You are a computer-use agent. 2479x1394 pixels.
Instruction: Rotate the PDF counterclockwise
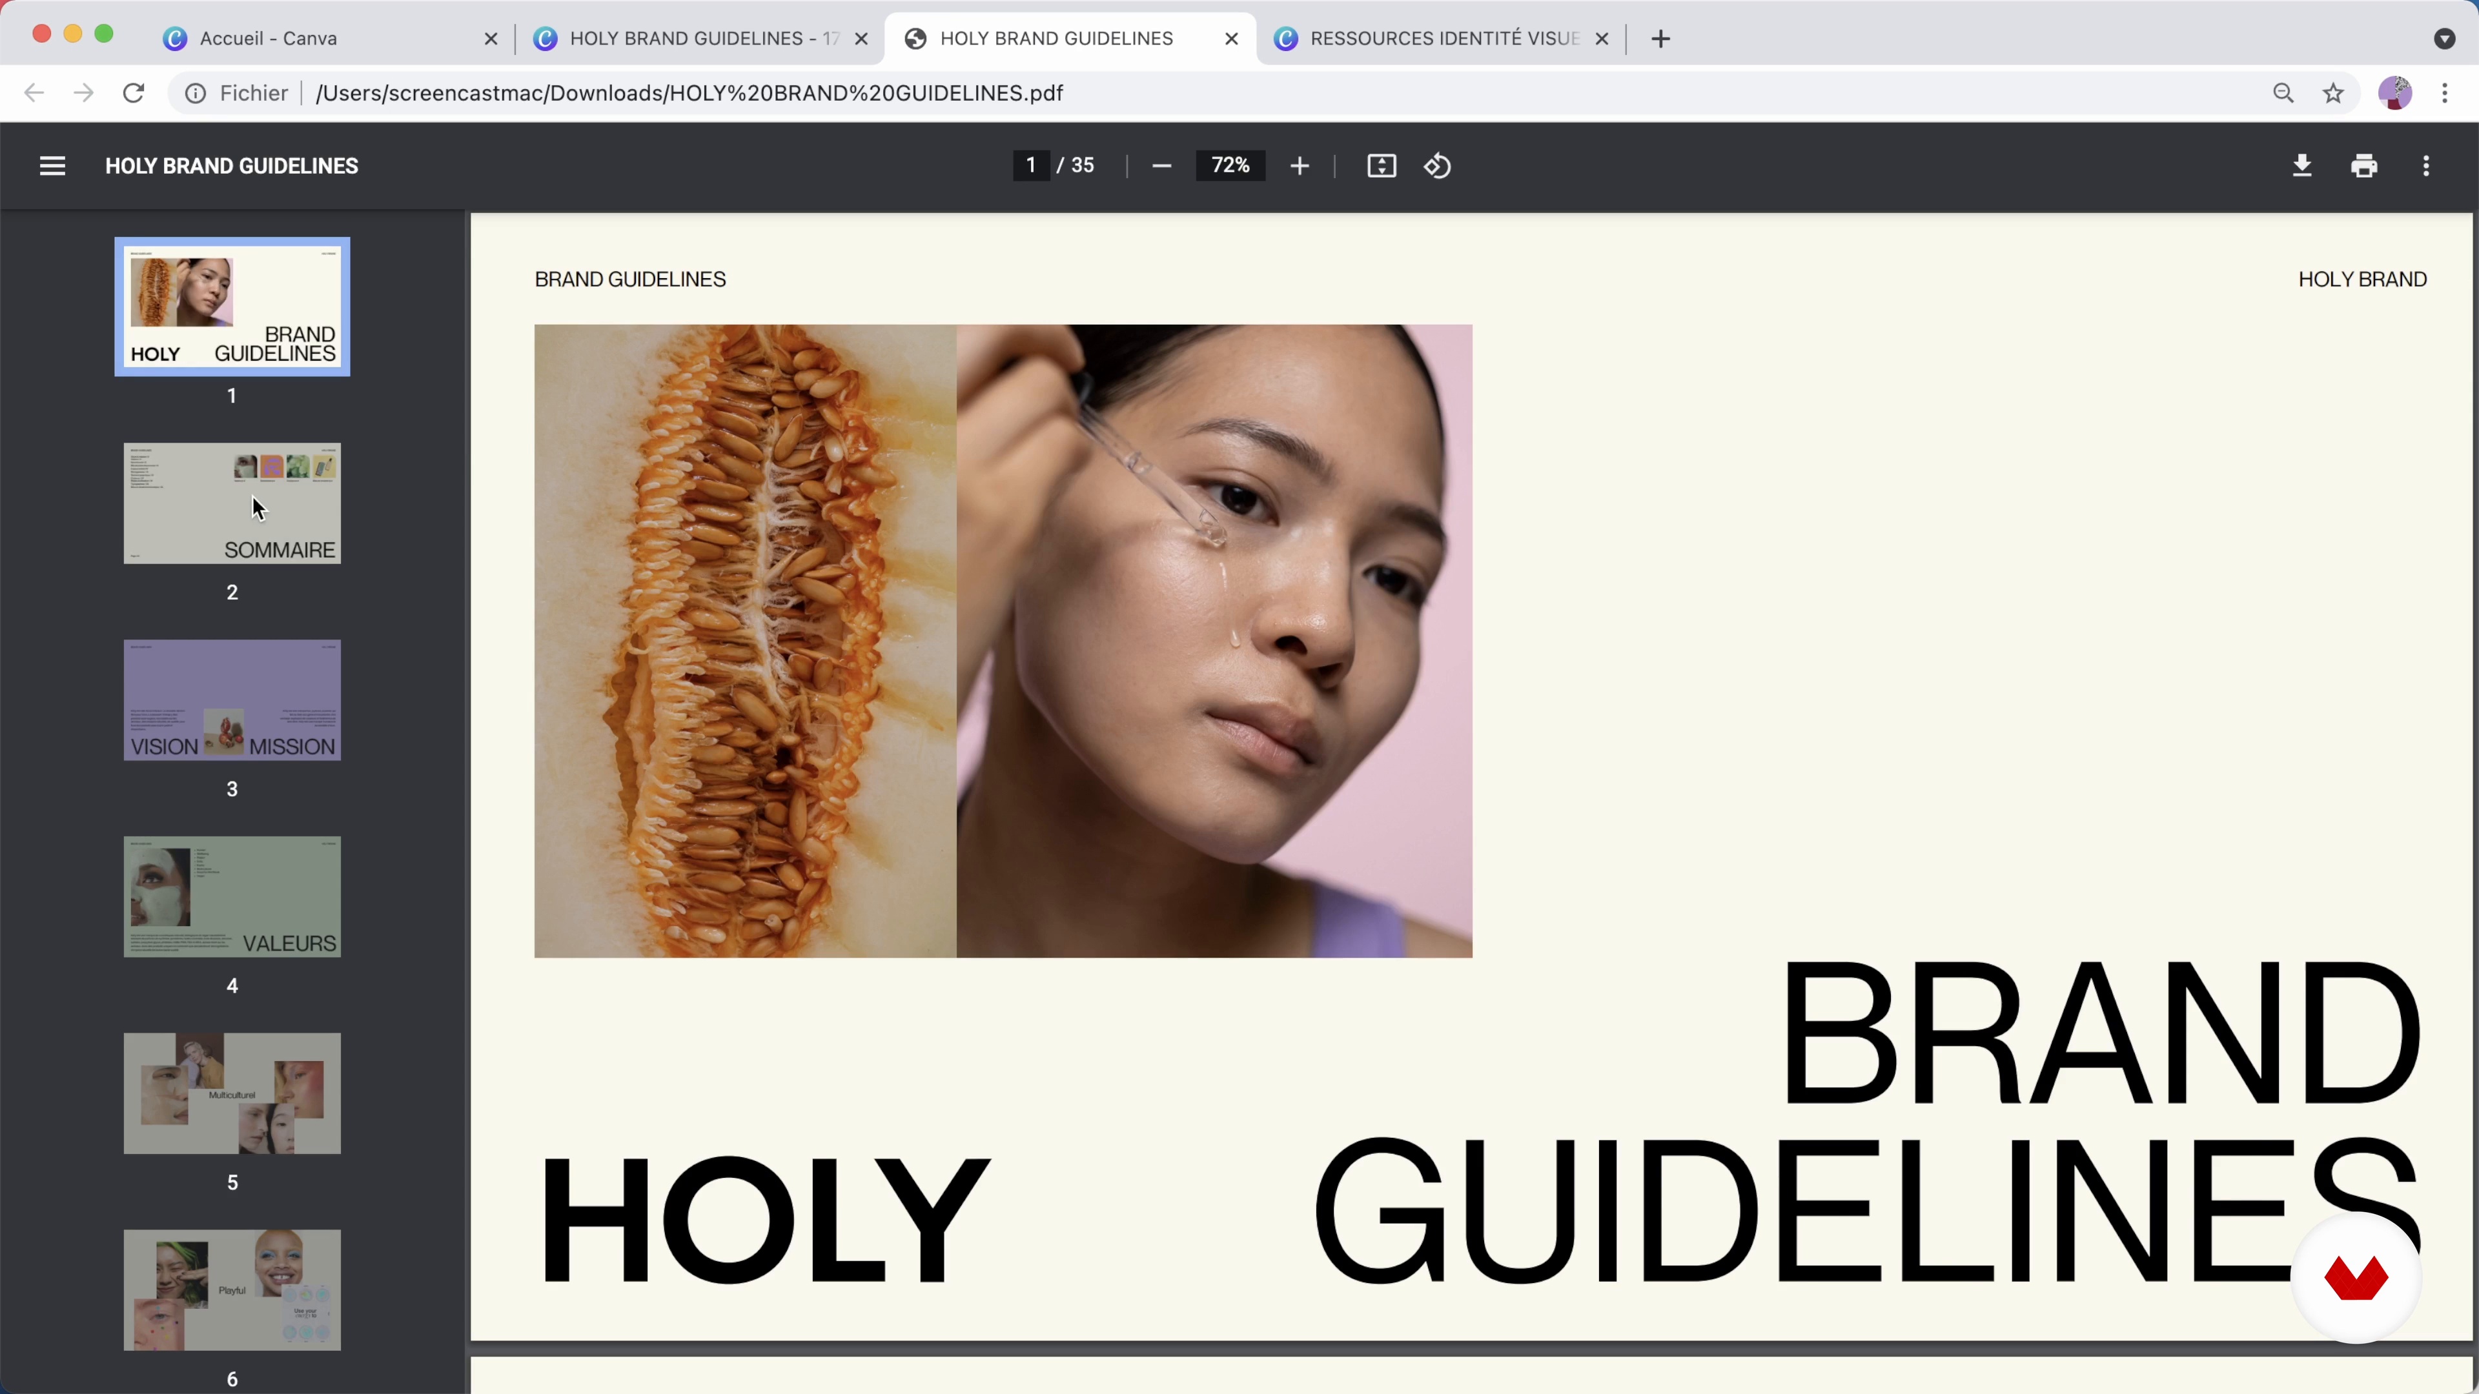pyautogui.click(x=1438, y=167)
